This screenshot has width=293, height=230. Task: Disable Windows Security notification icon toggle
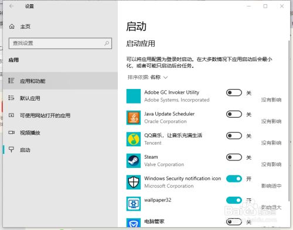click(x=234, y=178)
